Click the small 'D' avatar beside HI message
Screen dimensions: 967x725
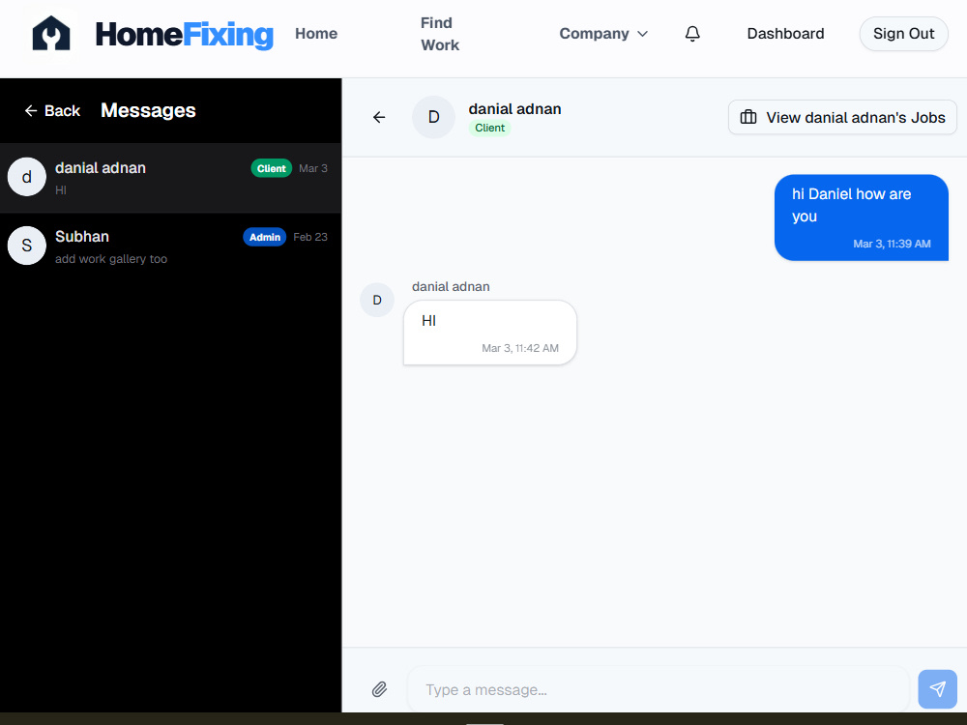(x=377, y=301)
